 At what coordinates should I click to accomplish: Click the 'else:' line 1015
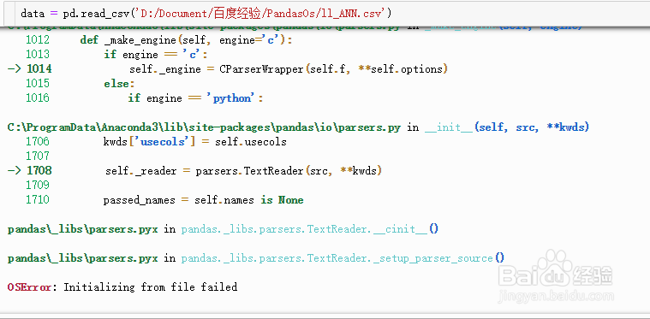pyautogui.click(x=119, y=84)
